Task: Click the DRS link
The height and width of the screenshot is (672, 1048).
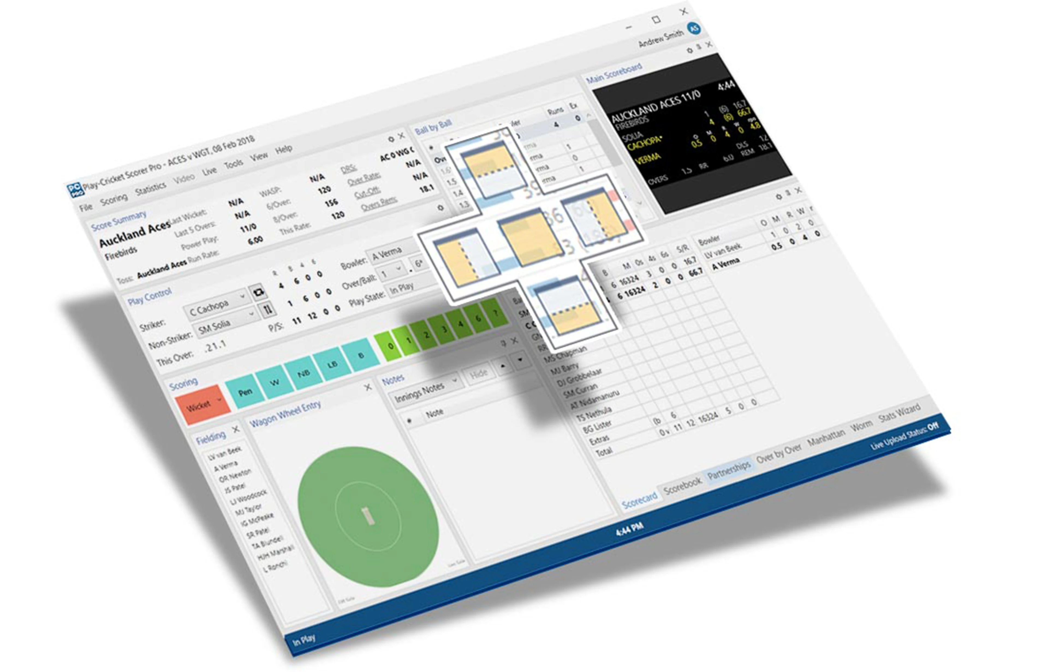Action: tap(348, 169)
